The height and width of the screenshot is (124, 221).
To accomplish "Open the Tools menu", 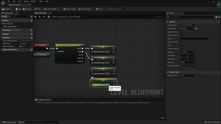I will coord(41,1).
